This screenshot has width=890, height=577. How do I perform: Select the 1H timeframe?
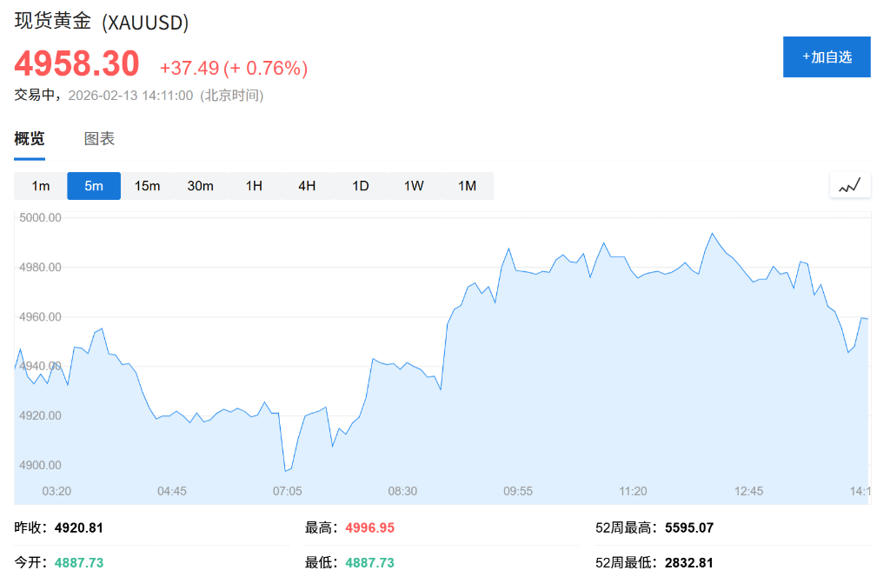coord(253,185)
